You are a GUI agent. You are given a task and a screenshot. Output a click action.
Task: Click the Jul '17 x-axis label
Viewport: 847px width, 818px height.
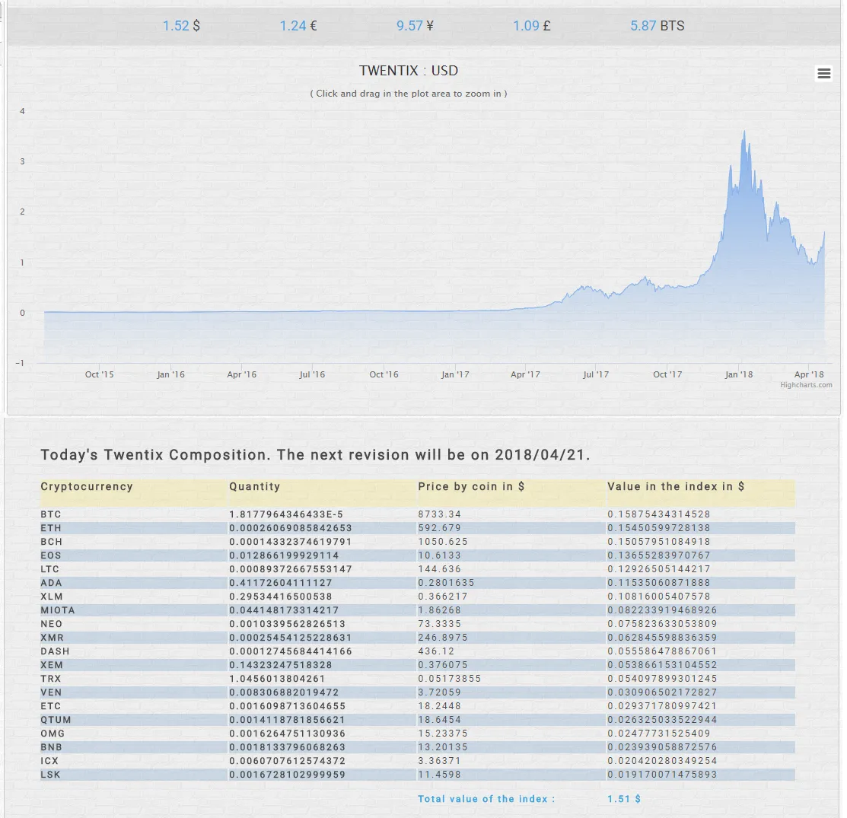click(x=595, y=374)
